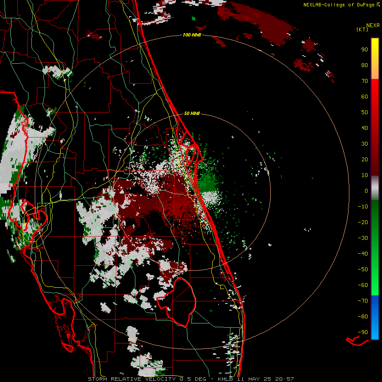Click the -50 value on velocity legend
382x382 pixels.
coord(363,270)
